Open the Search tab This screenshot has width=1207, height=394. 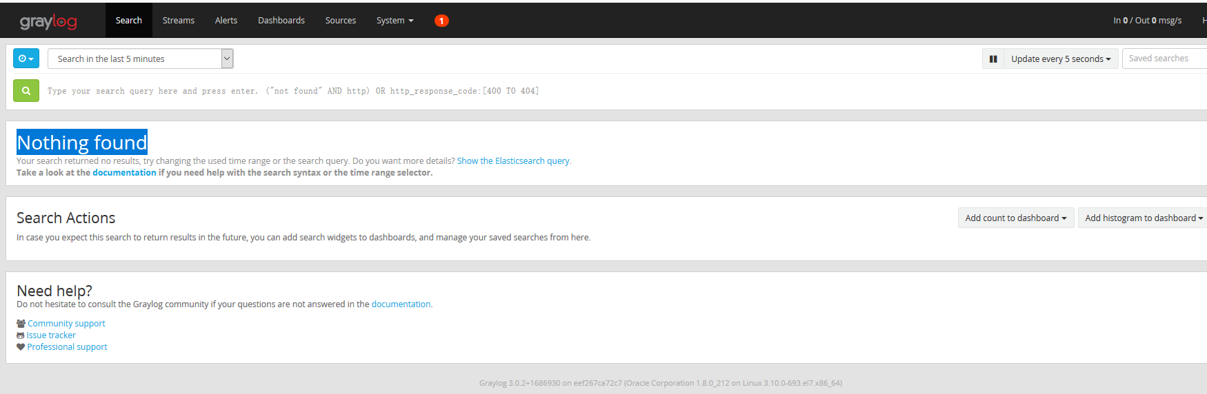129,20
